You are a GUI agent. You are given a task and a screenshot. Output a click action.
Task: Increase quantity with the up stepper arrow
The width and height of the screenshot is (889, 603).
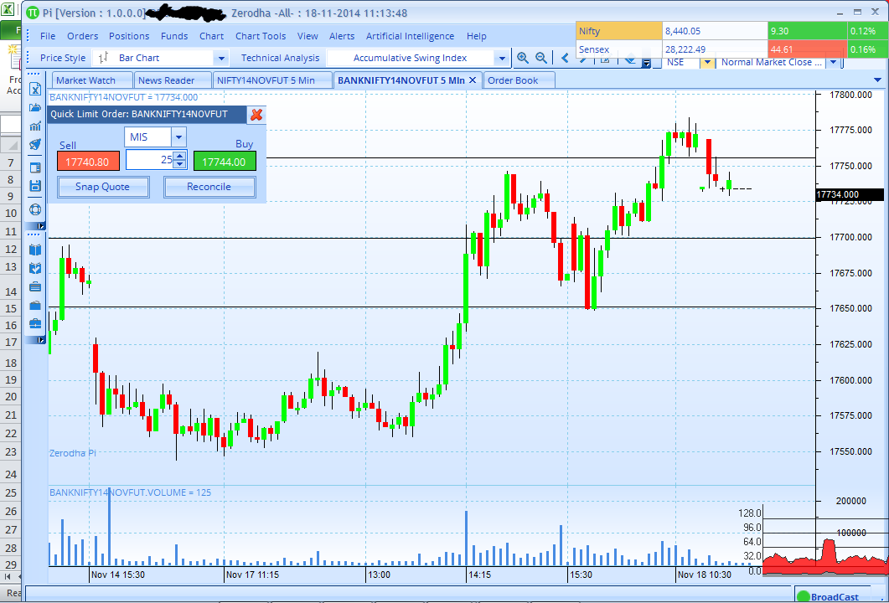click(x=180, y=156)
